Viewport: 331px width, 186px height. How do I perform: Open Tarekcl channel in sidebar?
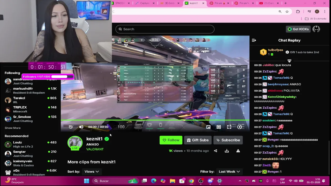point(30,100)
